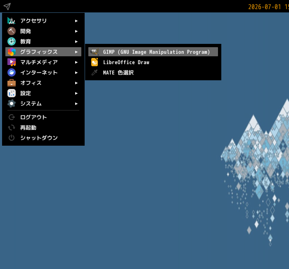Click the 開発 hammer icon
289x269 pixels.
12,31
